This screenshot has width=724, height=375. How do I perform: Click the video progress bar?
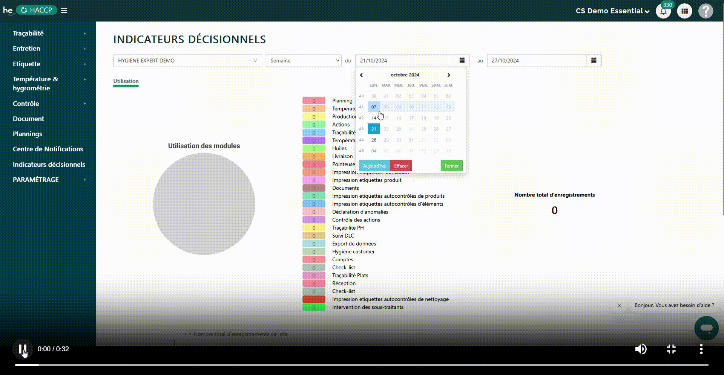[x=362, y=365]
